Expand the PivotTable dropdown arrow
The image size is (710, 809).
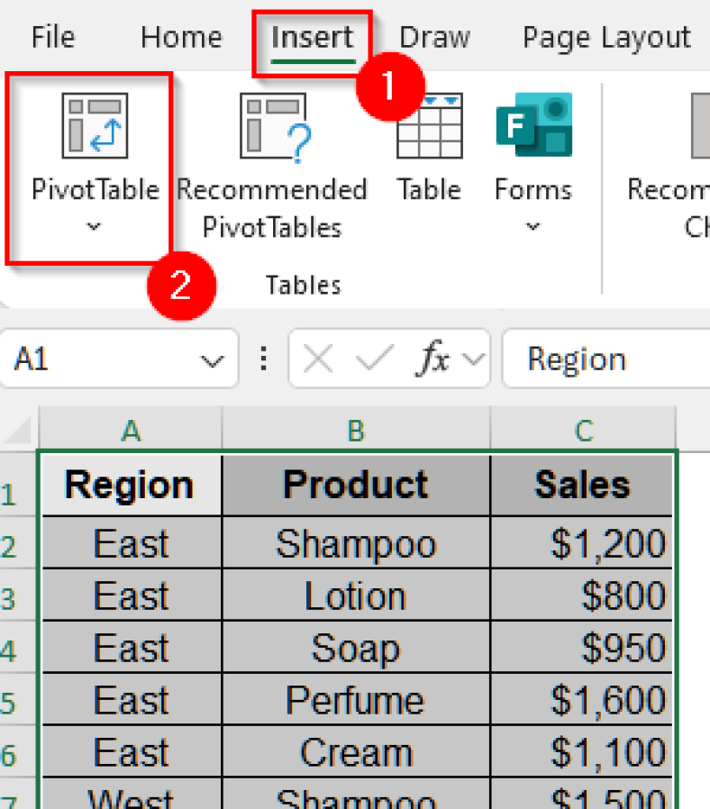pyautogui.click(x=93, y=227)
